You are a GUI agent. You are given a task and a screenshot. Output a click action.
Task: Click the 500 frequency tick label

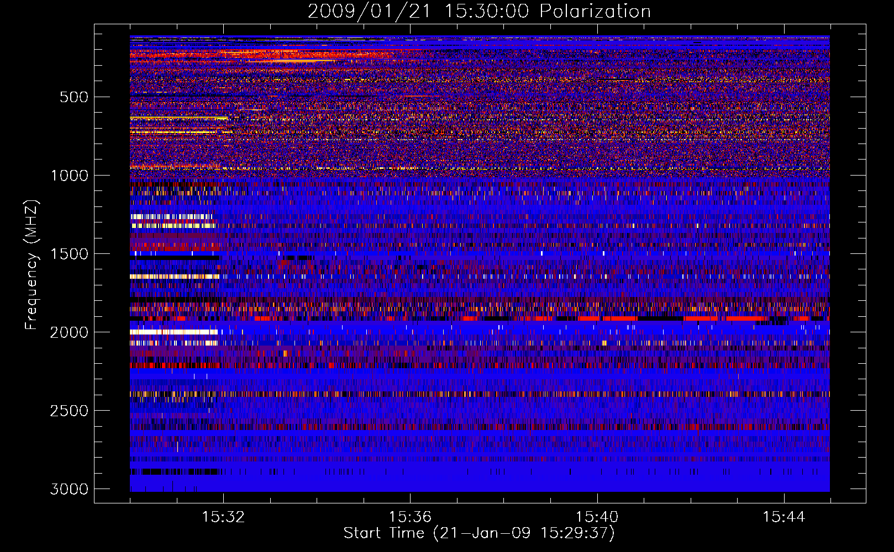(73, 97)
